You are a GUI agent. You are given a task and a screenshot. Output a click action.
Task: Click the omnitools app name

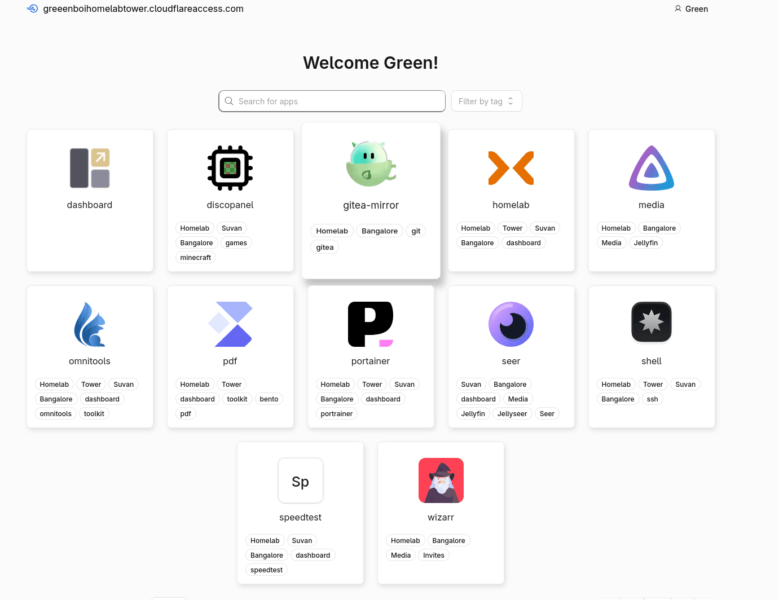(x=90, y=361)
